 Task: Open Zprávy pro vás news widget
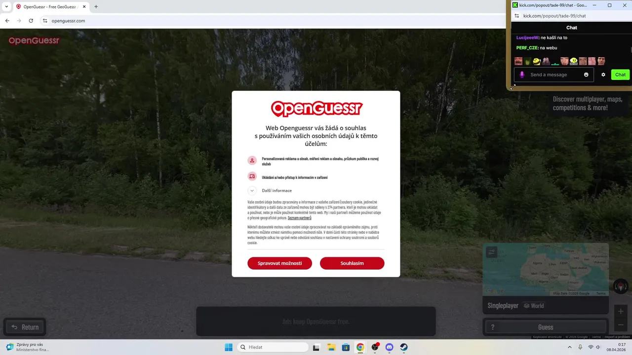coord(27,347)
